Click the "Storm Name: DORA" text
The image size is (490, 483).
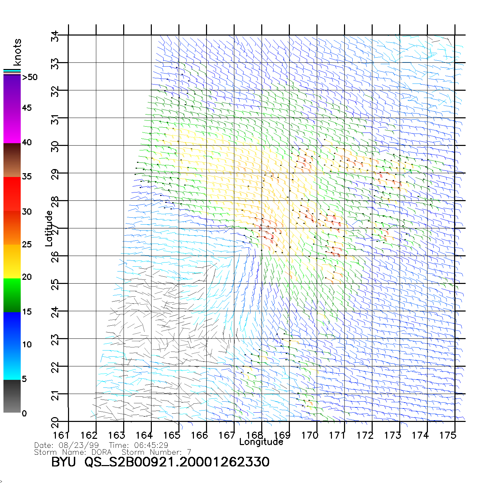pyautogui.click(x=73, y=452)
